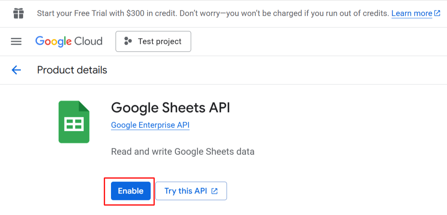
Task: Click the Test project label text
Action: point(160,42)
